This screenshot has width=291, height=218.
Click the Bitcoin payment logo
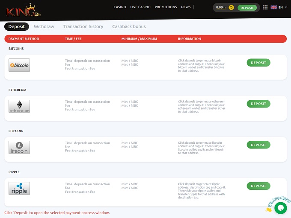click(x=19, y=65)
